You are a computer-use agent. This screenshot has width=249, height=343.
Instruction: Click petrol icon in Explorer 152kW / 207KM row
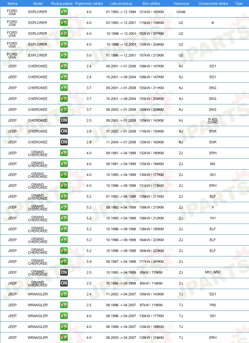click(x=64, y=34)
